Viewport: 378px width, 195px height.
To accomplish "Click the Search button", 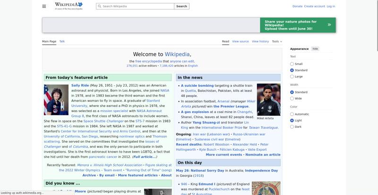I will (x=181, y=6).
